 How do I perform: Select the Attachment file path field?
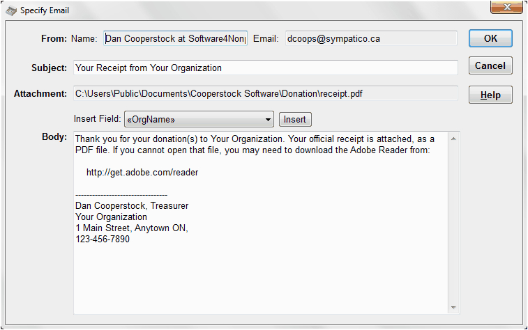pyautogui.click(x=265, y=93)
